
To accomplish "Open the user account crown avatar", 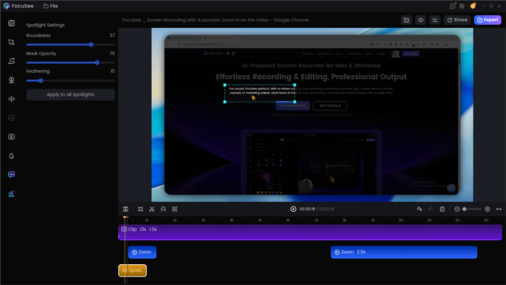I will coord(473,6).
